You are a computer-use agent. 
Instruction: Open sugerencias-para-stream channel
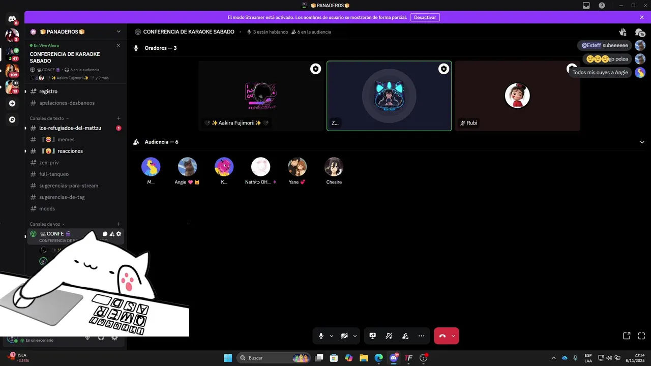pyautogui.click(x=76, y=186)
